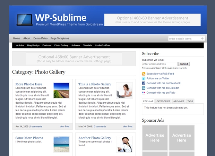
Task: Open Connect with me on LinkedIn link
Action: click(163, 88)
